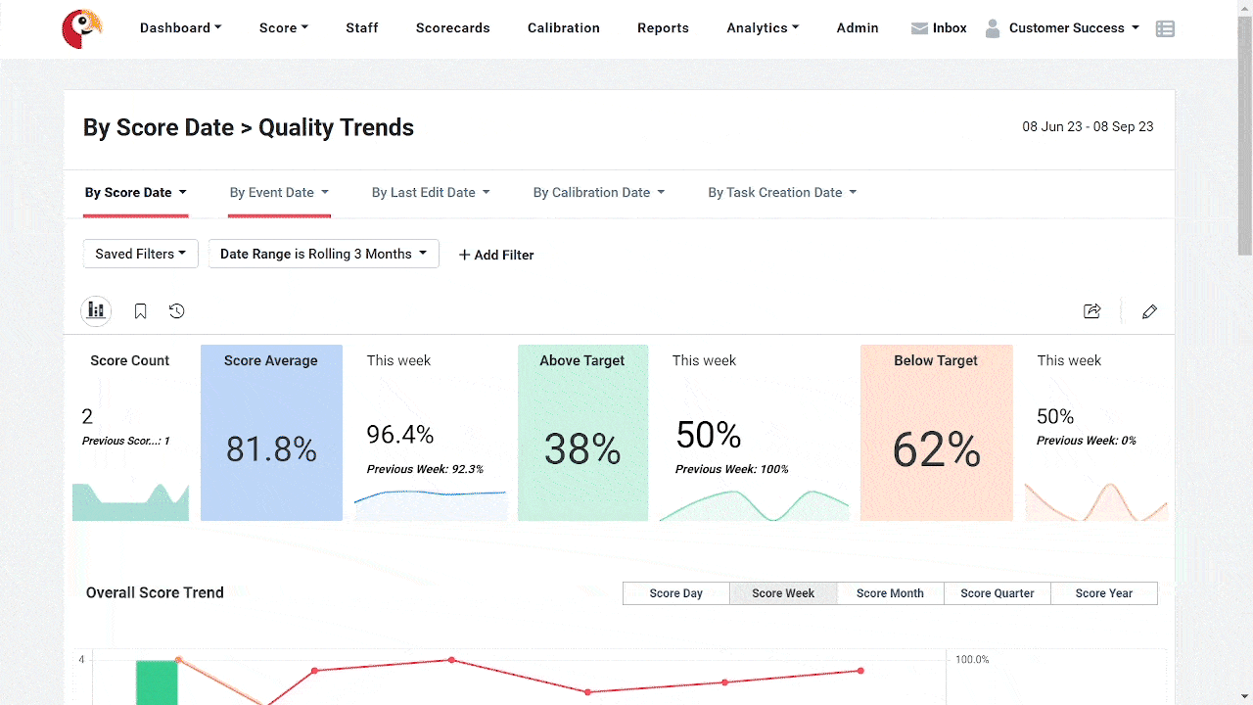Open the Dashboard menu
This screenshot has width=1253, height=705.
(x=180, y=28)
